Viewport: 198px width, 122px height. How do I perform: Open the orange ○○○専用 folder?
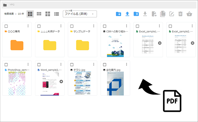click(17, 45)
